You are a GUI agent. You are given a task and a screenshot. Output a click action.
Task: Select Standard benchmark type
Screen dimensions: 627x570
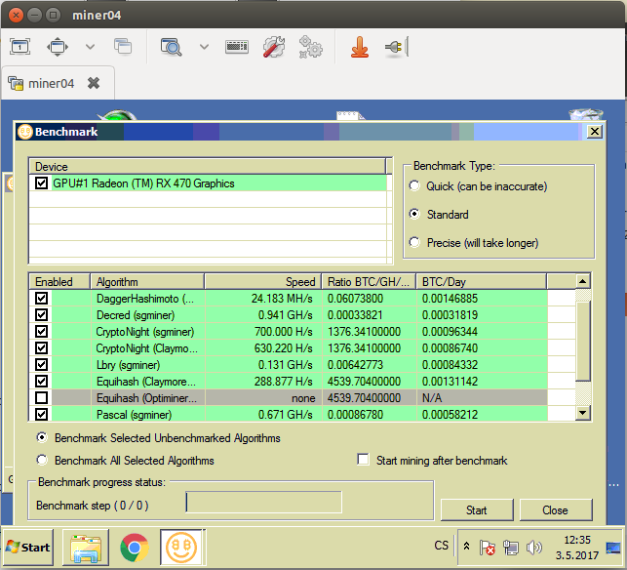pos(414,214)
